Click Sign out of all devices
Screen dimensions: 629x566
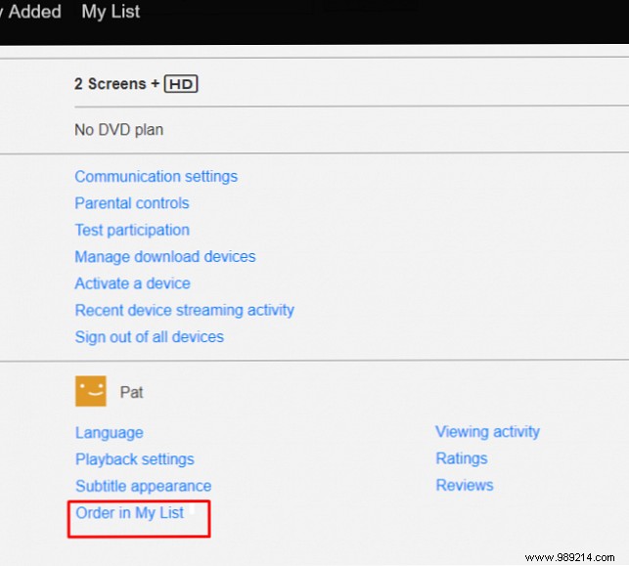(149, 336)
